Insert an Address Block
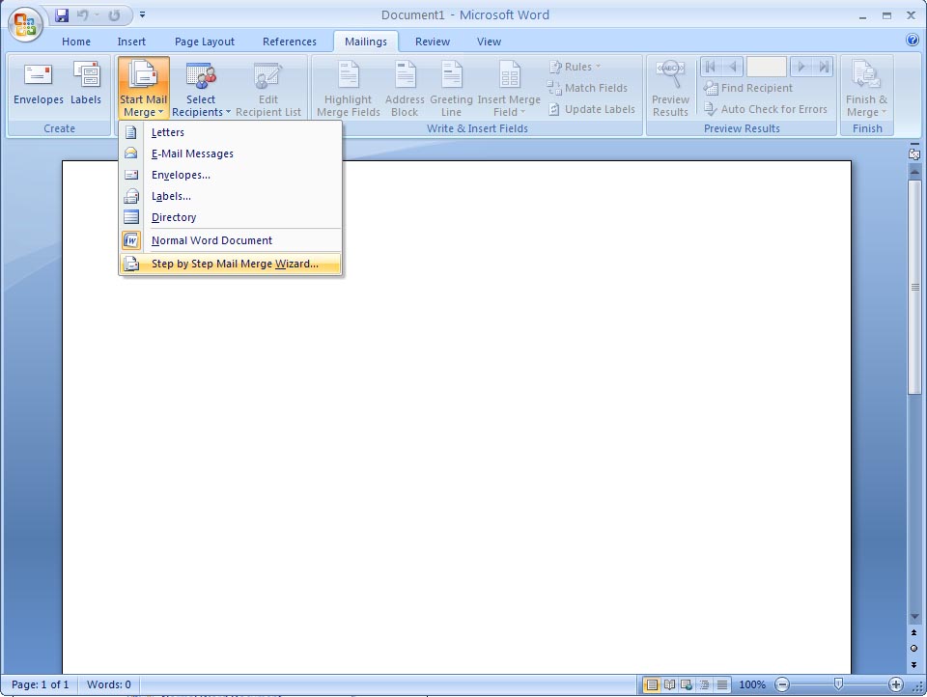 (405, 88)
